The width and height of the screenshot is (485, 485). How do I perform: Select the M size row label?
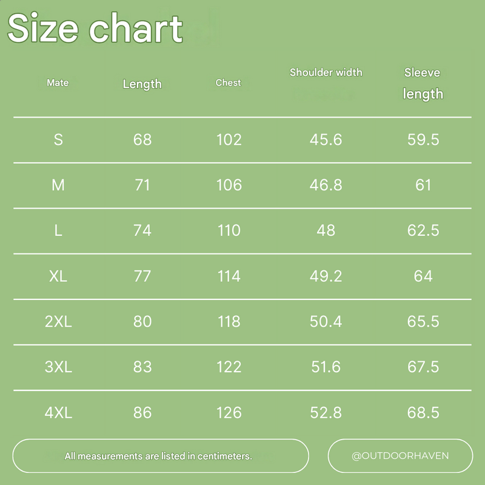58,185
